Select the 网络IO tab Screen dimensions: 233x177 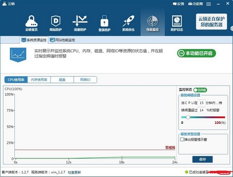[85, 80]
